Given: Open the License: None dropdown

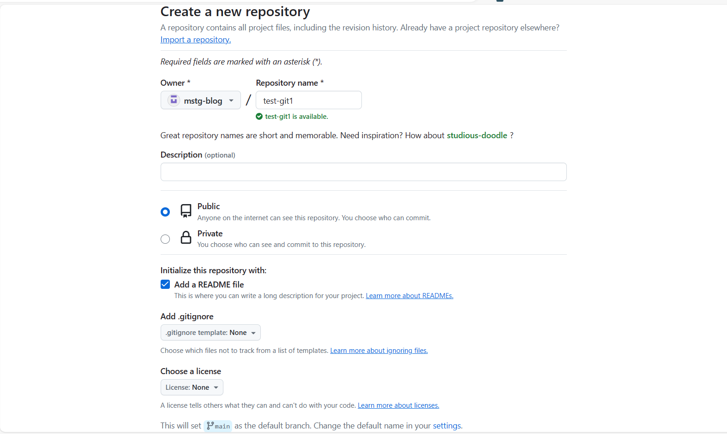Looking at the screenshot, I should pyautogui.click(x=192, y=387).
